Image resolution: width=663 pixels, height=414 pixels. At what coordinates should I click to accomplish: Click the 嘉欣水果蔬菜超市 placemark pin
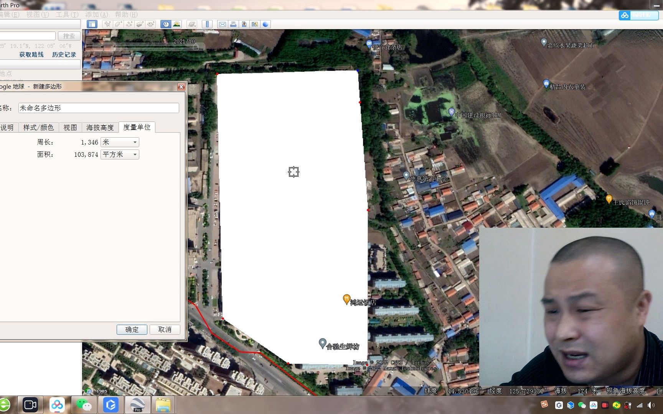(544, 42)
